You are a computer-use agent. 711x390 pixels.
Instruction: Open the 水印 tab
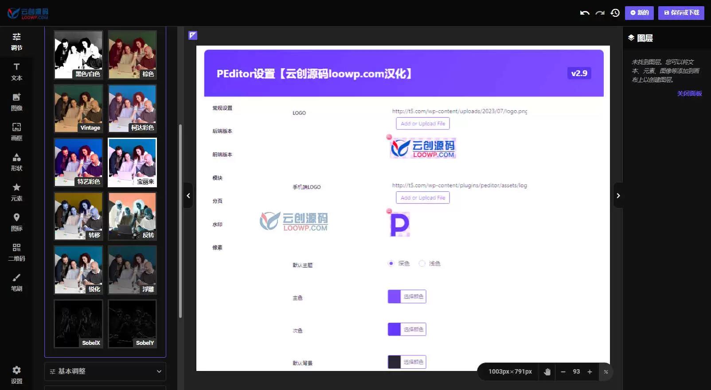pos(217,224)
